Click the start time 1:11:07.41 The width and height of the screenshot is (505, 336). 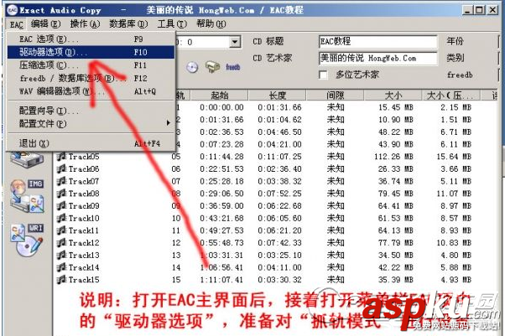[221, 280]
